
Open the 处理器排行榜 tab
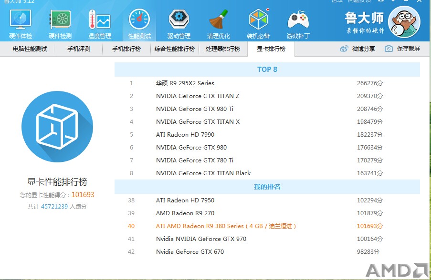[222, 49]
